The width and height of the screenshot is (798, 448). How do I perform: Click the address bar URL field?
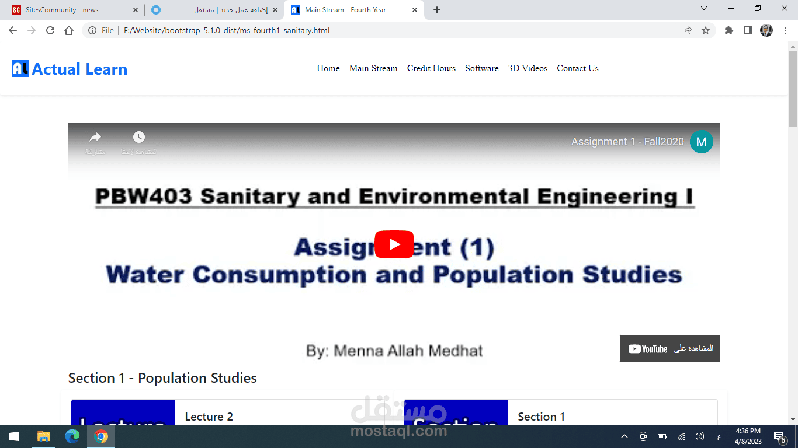click(x=397, y=30)
